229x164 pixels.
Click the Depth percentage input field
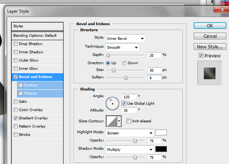tap(154, 55)
